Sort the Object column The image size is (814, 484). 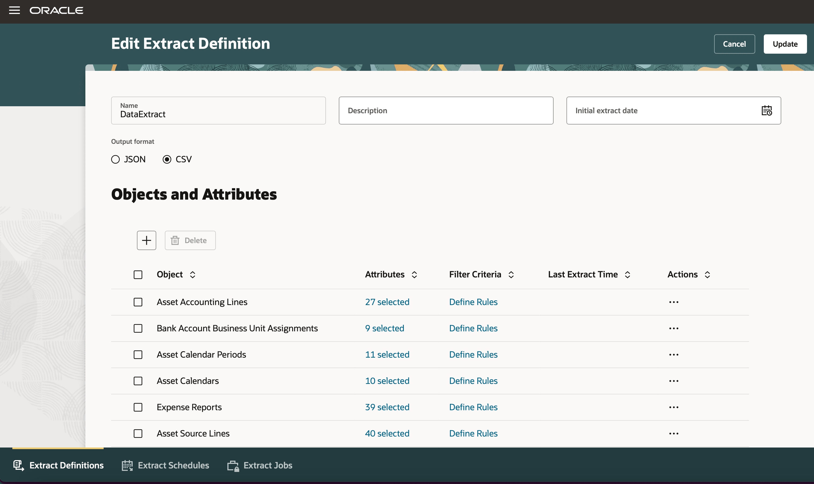193,274
